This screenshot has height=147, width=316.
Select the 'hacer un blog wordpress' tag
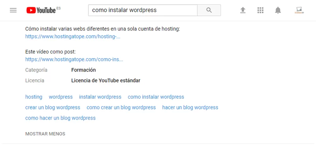pos(190,107)
